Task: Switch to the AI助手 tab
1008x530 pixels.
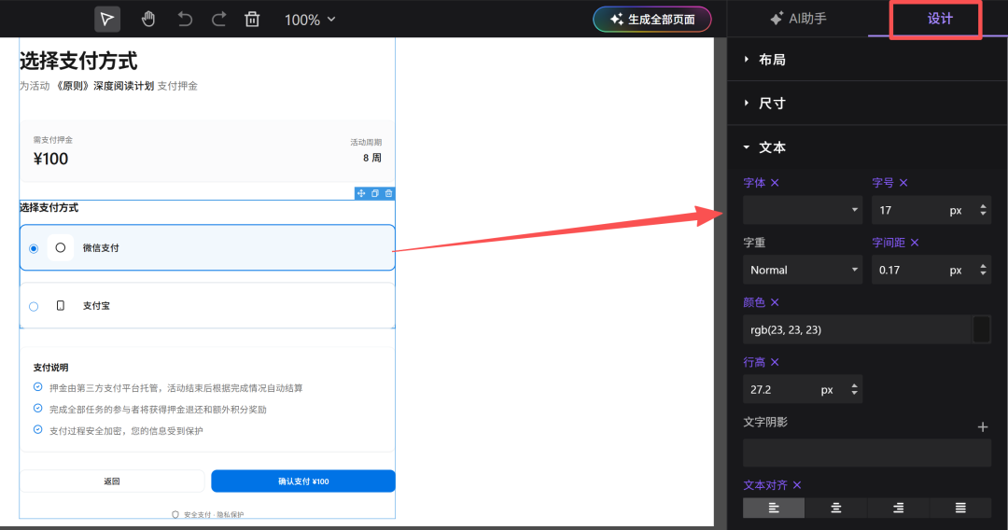Action: click(797, 19)
